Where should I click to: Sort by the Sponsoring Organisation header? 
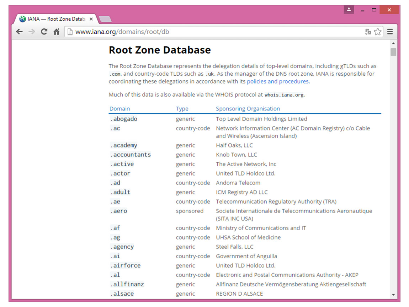pos(248,109)
